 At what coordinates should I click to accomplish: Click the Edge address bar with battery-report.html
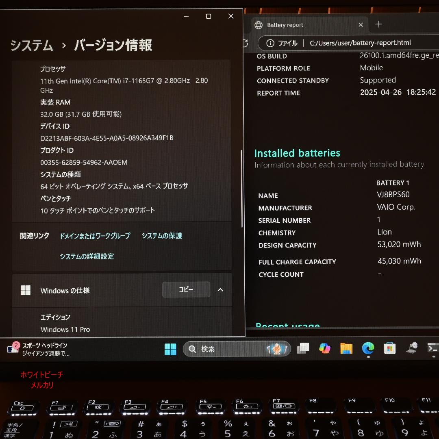360,43
